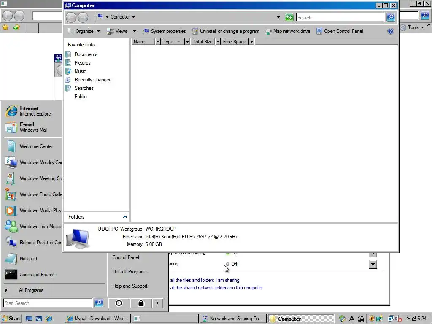This screenshot has width=432, height=324.
Task: Open Documents in Favorite Links
Action: pyautogui.click(x=86, y=54)
